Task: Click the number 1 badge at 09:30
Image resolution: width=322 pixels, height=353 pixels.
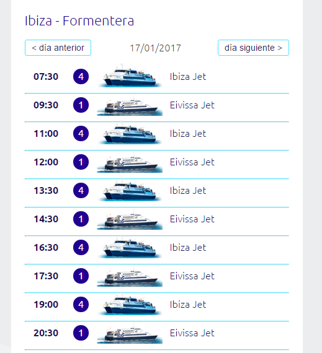Action: [81, 105]
